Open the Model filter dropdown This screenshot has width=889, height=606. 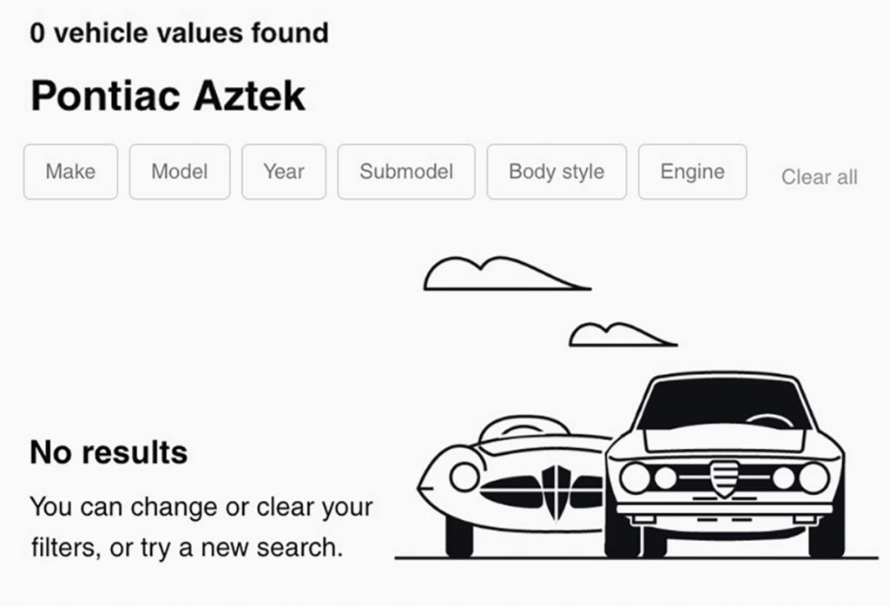click(179, 172)
